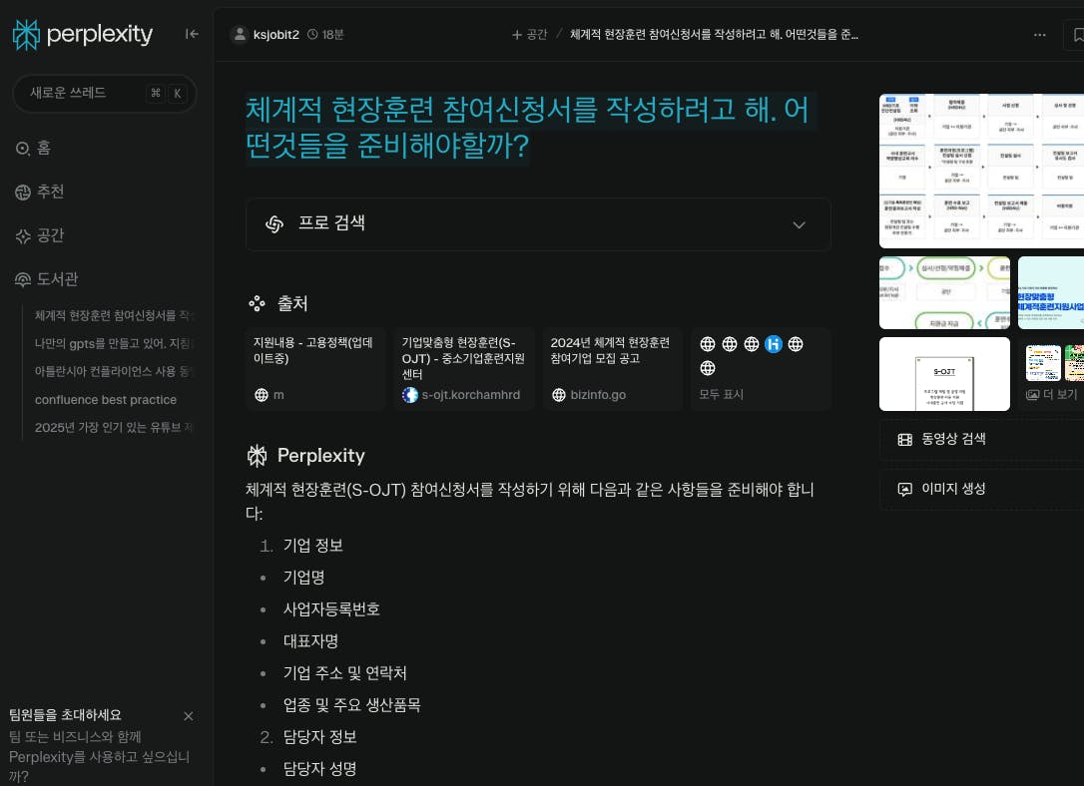Viewport: 1084px width, 786px height.
Task: Click the s-ojt.korchamhrd favicon icon
Action: click(x=410, y=395)
